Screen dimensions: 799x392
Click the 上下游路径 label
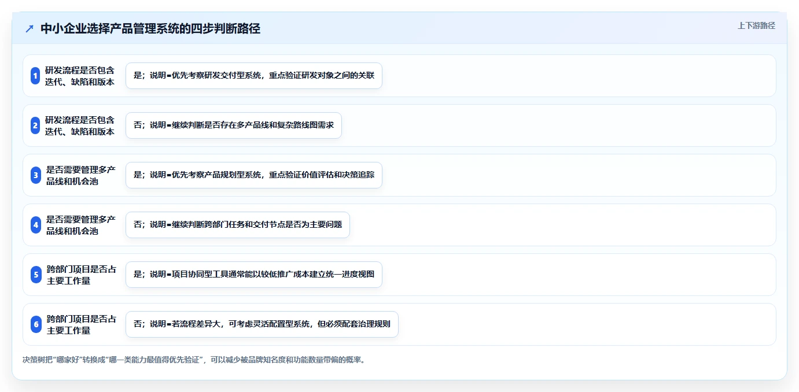(x=756, y=25)
